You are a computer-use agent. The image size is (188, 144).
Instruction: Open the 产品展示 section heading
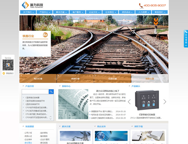pos(136,86)
